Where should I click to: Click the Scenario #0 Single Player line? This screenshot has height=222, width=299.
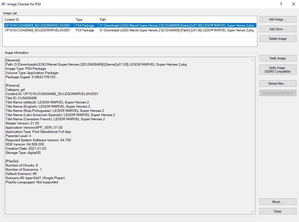click(35, 178)
